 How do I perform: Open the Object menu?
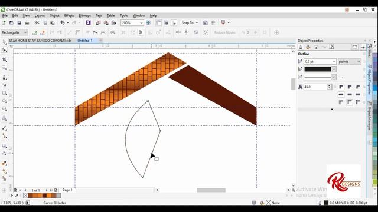[x=54, y=16]
